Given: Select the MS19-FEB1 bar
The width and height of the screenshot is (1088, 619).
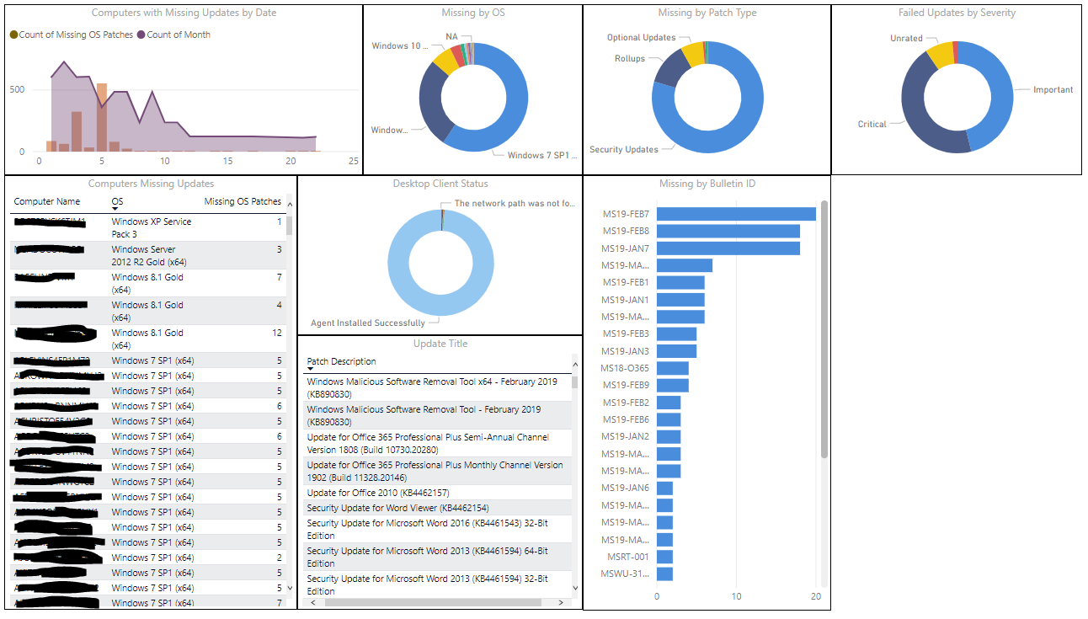Looking at the screenshot, I should click(680, 282).
